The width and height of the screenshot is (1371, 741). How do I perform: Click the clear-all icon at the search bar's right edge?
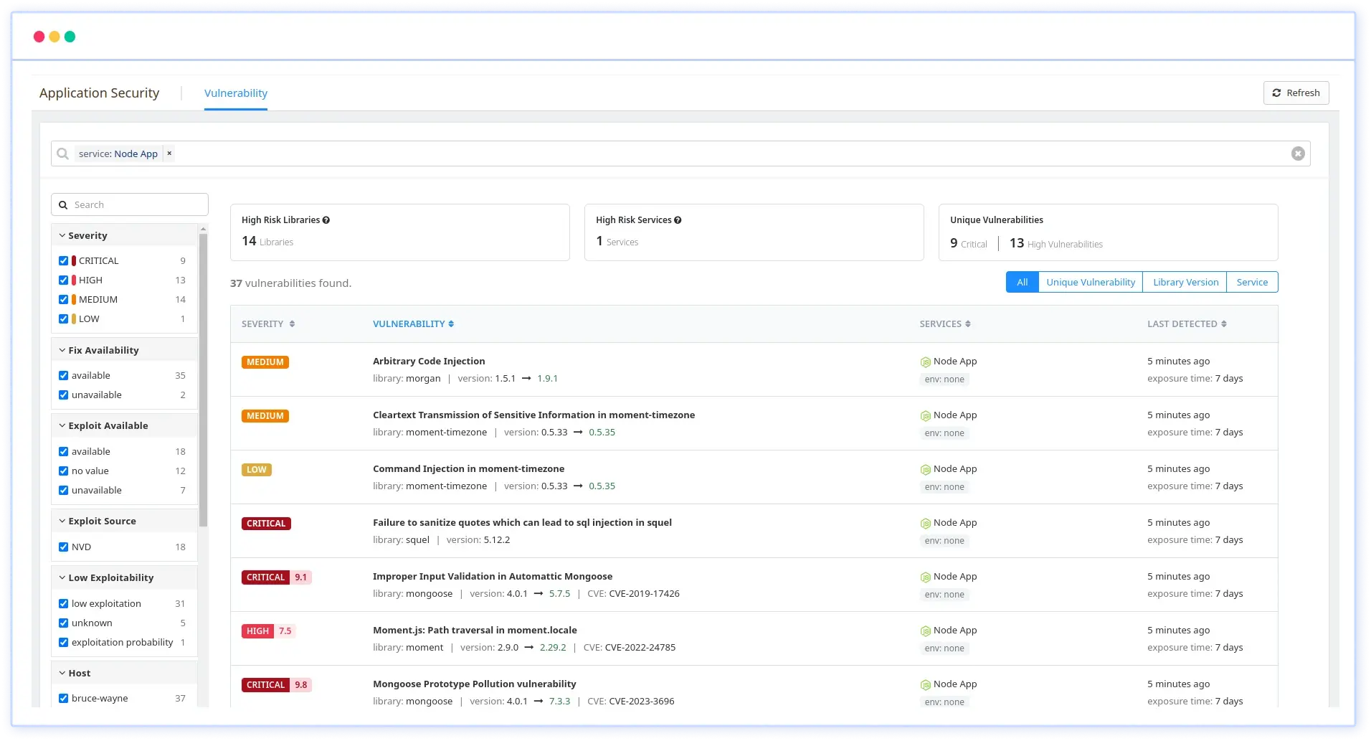tap(1298, 153)
